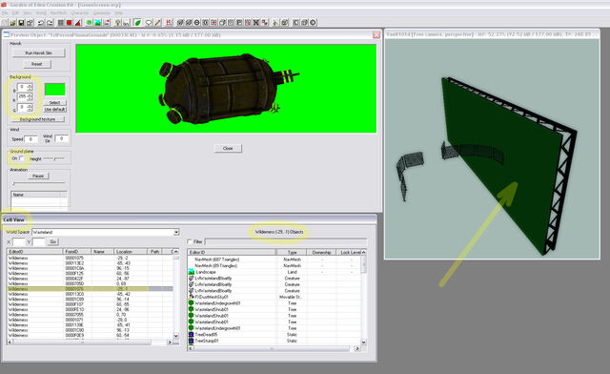Click the red chart toolbar icon
Screen dimensions: 610x374
click(x=169, y=23)
